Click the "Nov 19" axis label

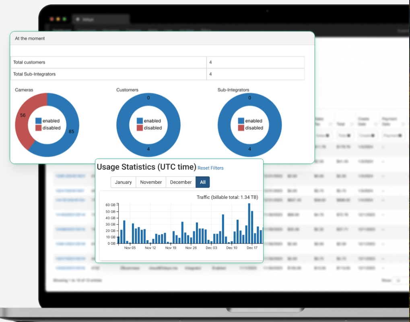tap(171, 248)
